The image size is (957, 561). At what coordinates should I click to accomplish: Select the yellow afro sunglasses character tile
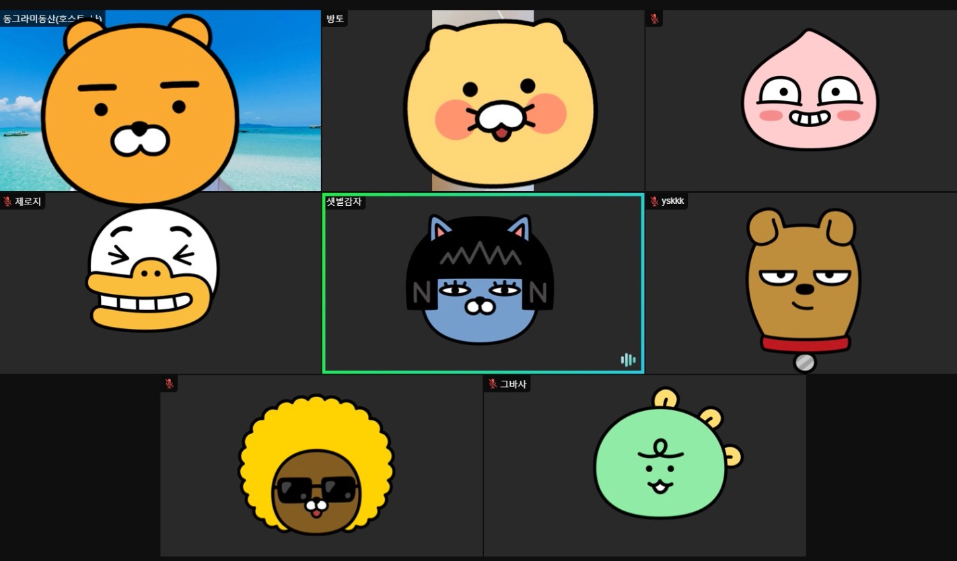click(322, 466)
